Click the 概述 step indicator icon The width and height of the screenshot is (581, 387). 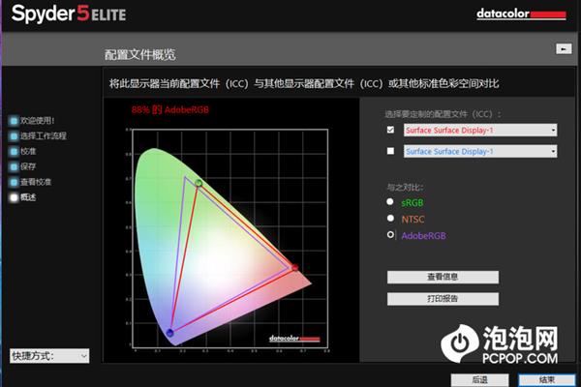(14, 197)
